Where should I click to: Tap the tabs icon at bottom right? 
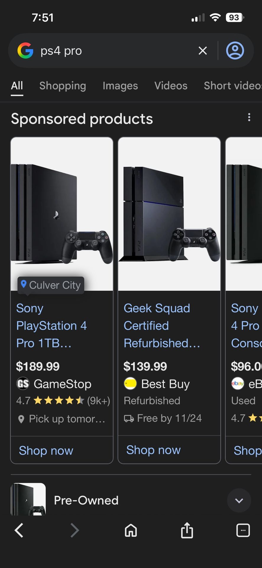pyautogui.click(x=243, y=530)
